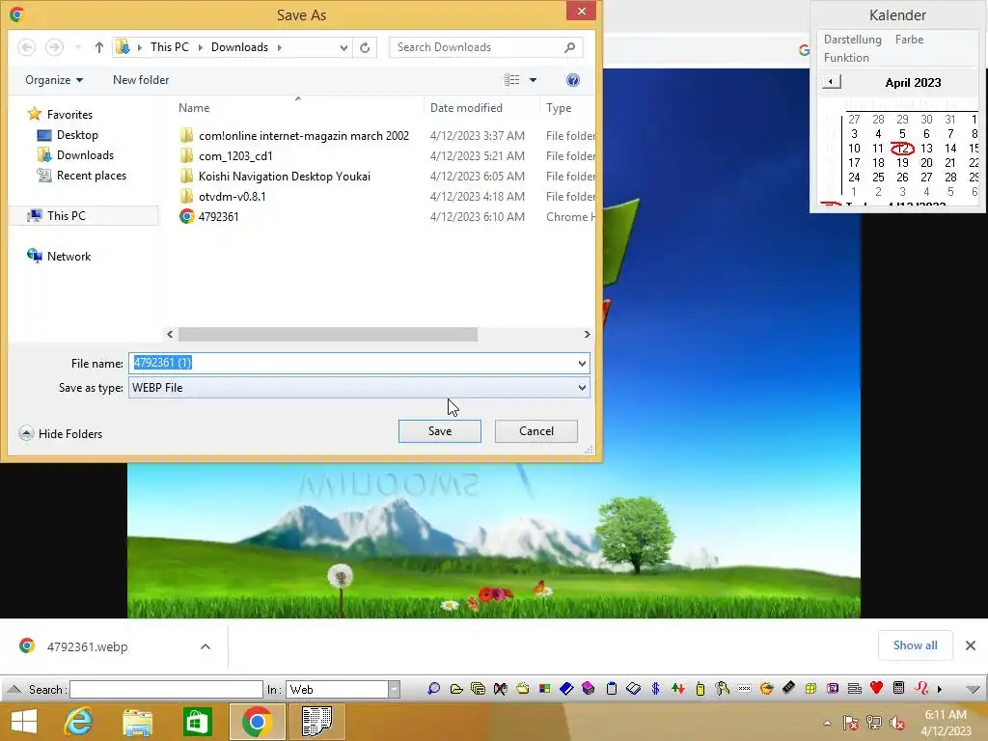Image resolution: width=988 pixels, height=741 pixels.
Task: Open the Save as type dropdown
Action: pos(582,388)
